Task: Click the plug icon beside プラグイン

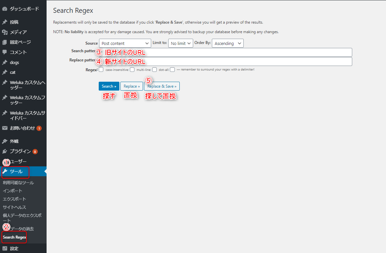Action: tap(5, 151)
